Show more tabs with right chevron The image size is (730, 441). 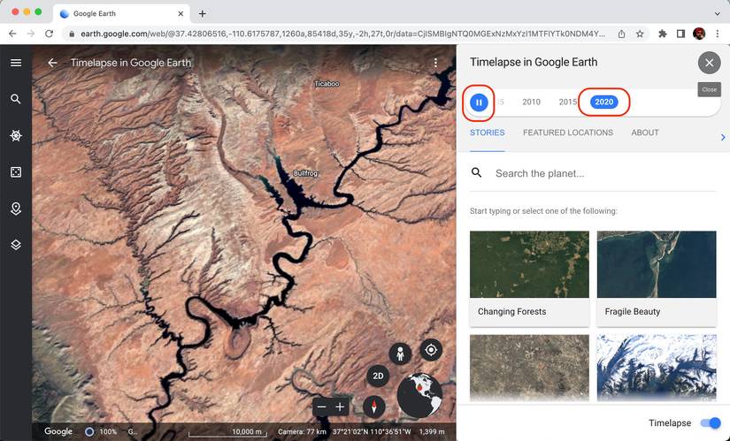[723, 137]
